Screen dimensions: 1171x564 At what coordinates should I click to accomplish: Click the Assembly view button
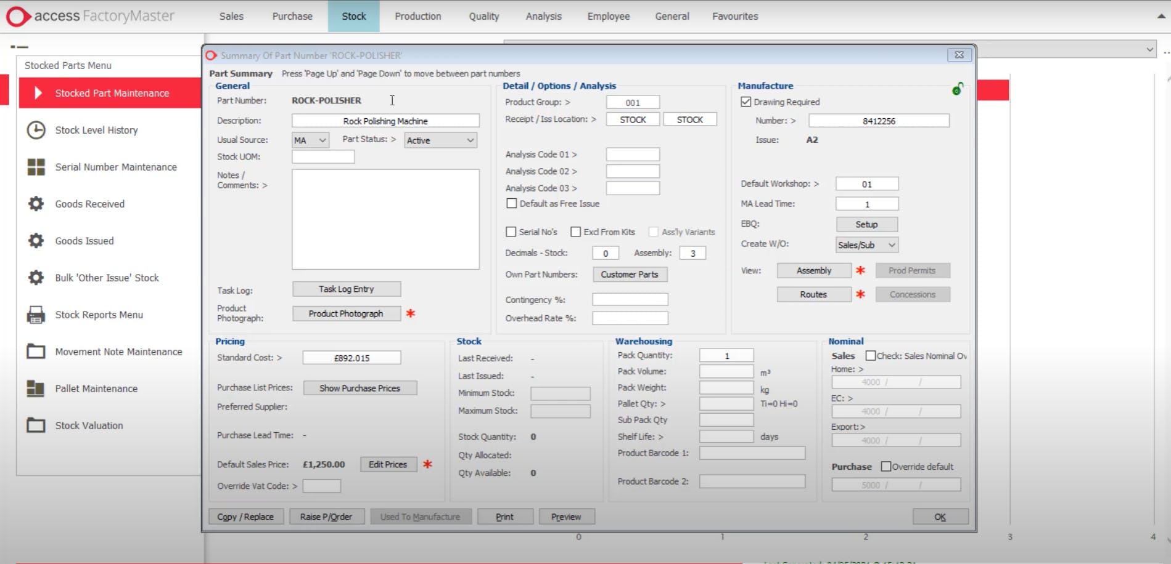tap(814, 270)
